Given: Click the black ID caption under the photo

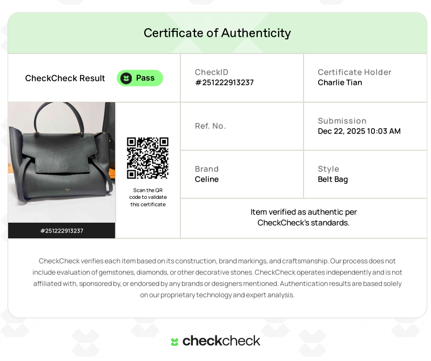Looking at the screenshot, I should pos(62,231).
